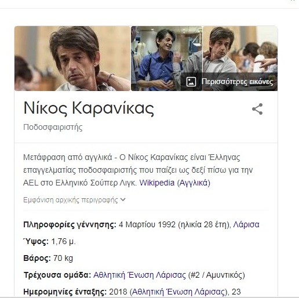
Task: Click the Τρέχουσα ομάδα label
Action: (x=57, y=275)
